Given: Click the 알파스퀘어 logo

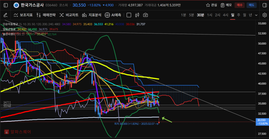Looking at the screenshot, I should pyautogui.click(x=18, y=132).
